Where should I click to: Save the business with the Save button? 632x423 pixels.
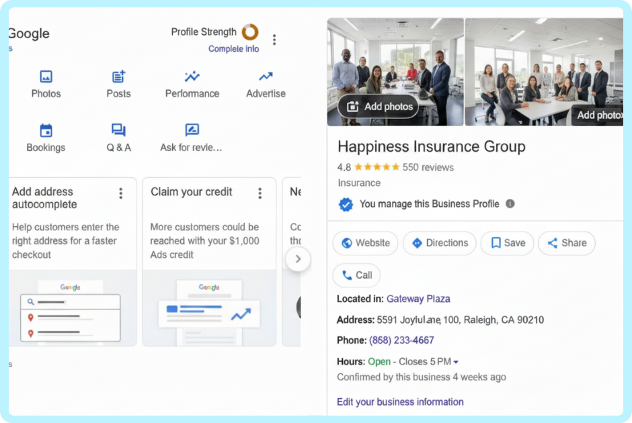[x=507, y=243]
